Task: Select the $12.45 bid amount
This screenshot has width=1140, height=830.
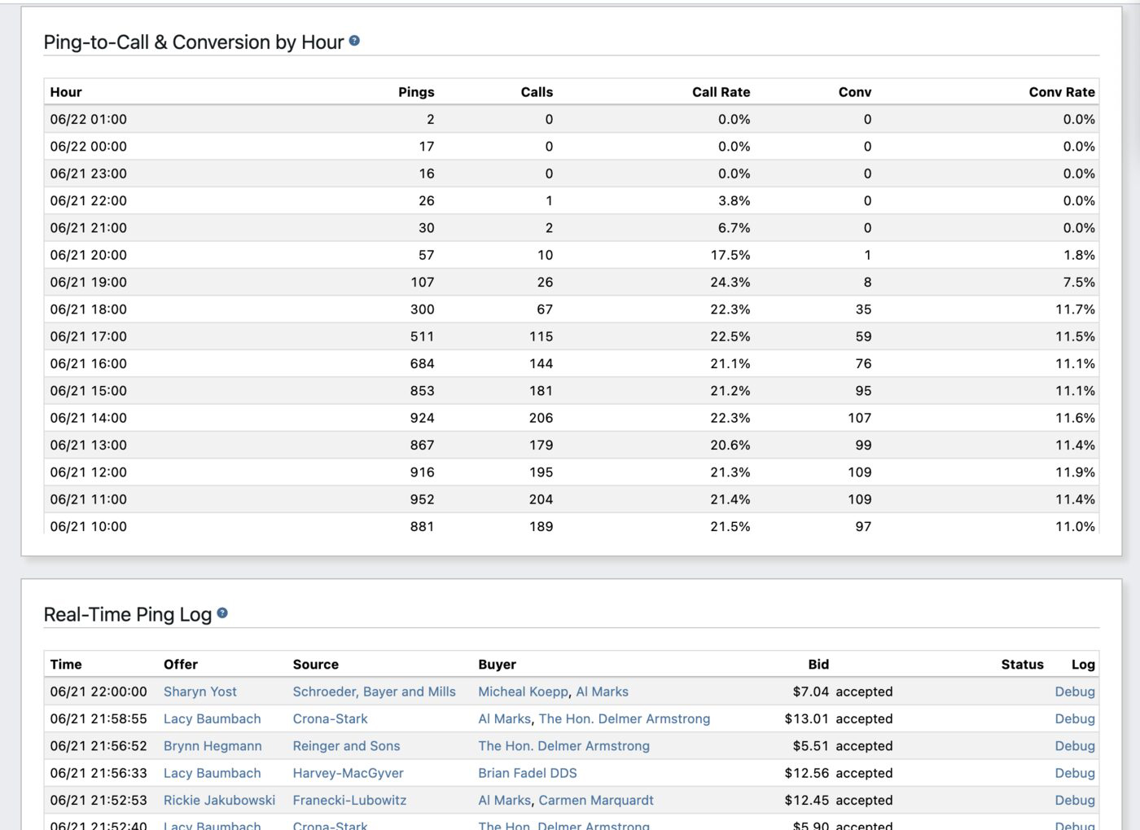Action: click(807, 800)
